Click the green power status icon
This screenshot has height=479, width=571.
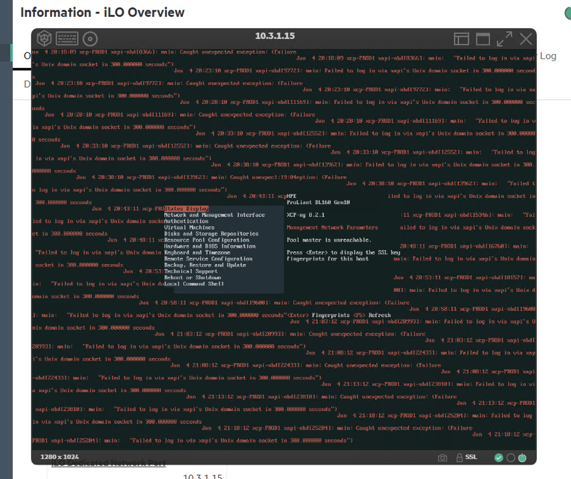[x=522, y=458]
